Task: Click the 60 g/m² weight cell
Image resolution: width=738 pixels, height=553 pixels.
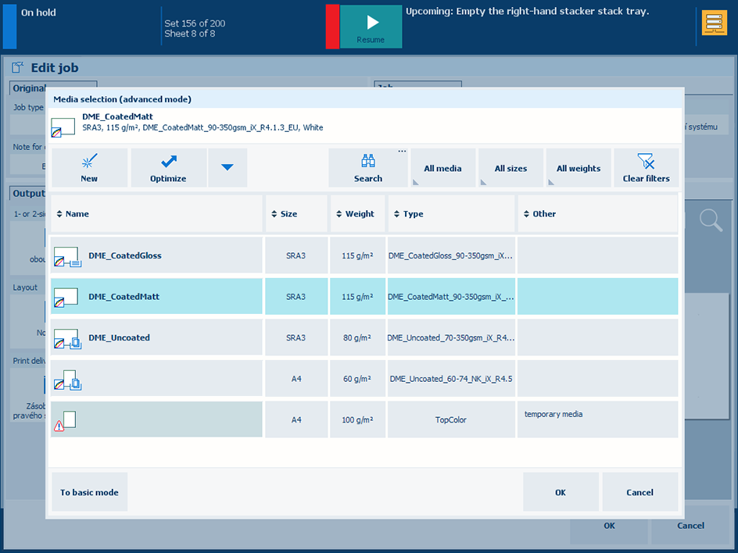Action: coord(358,379)
